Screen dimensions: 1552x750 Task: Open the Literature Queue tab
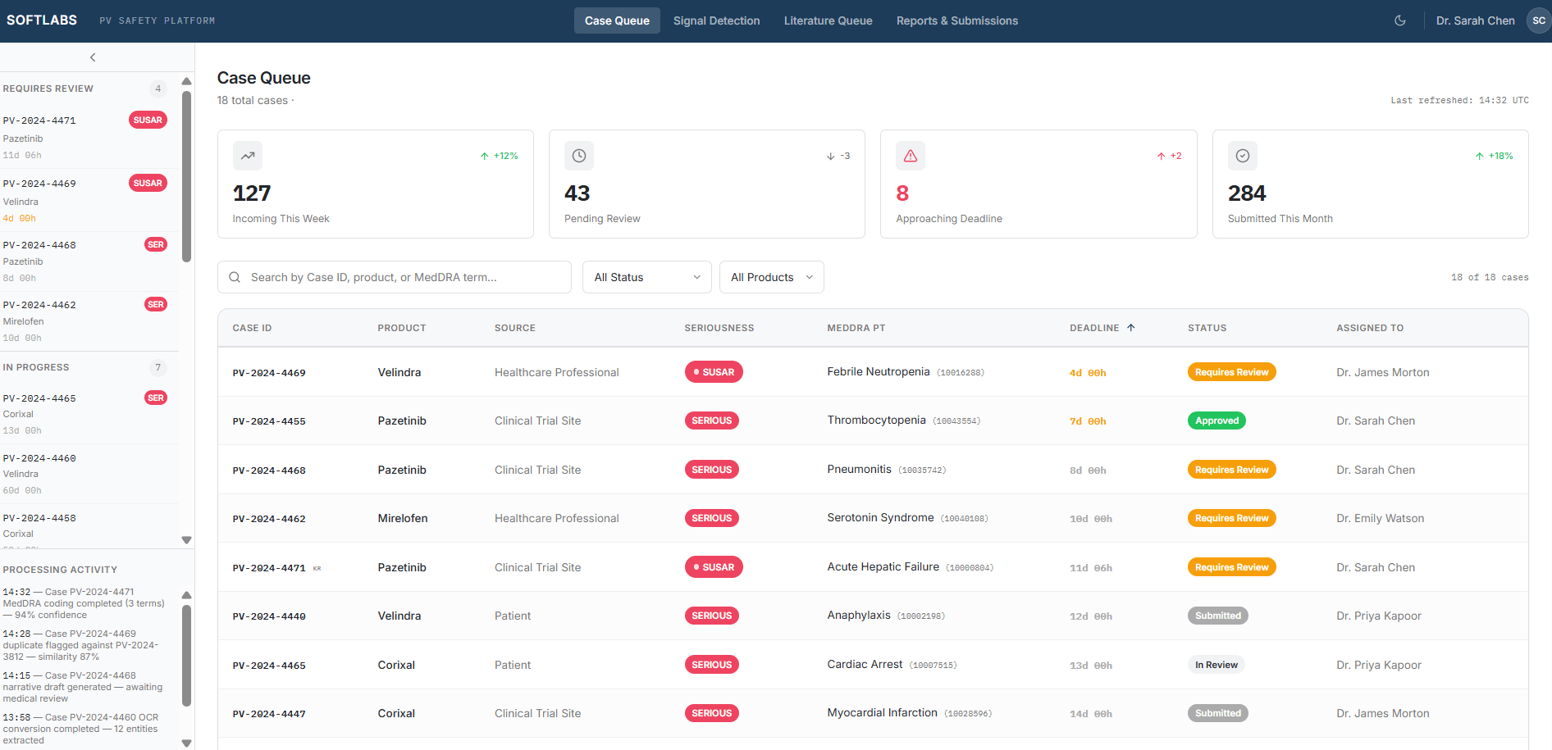(x=828, y=20)
